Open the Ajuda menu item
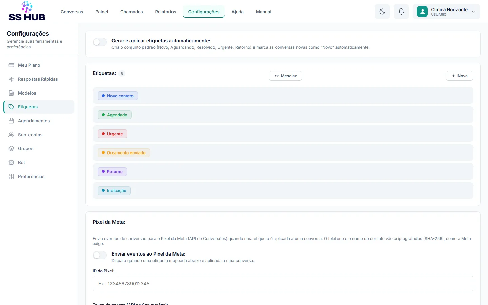Image resolution: width=488 pixels, height=305 pixels. coord(238,12)
